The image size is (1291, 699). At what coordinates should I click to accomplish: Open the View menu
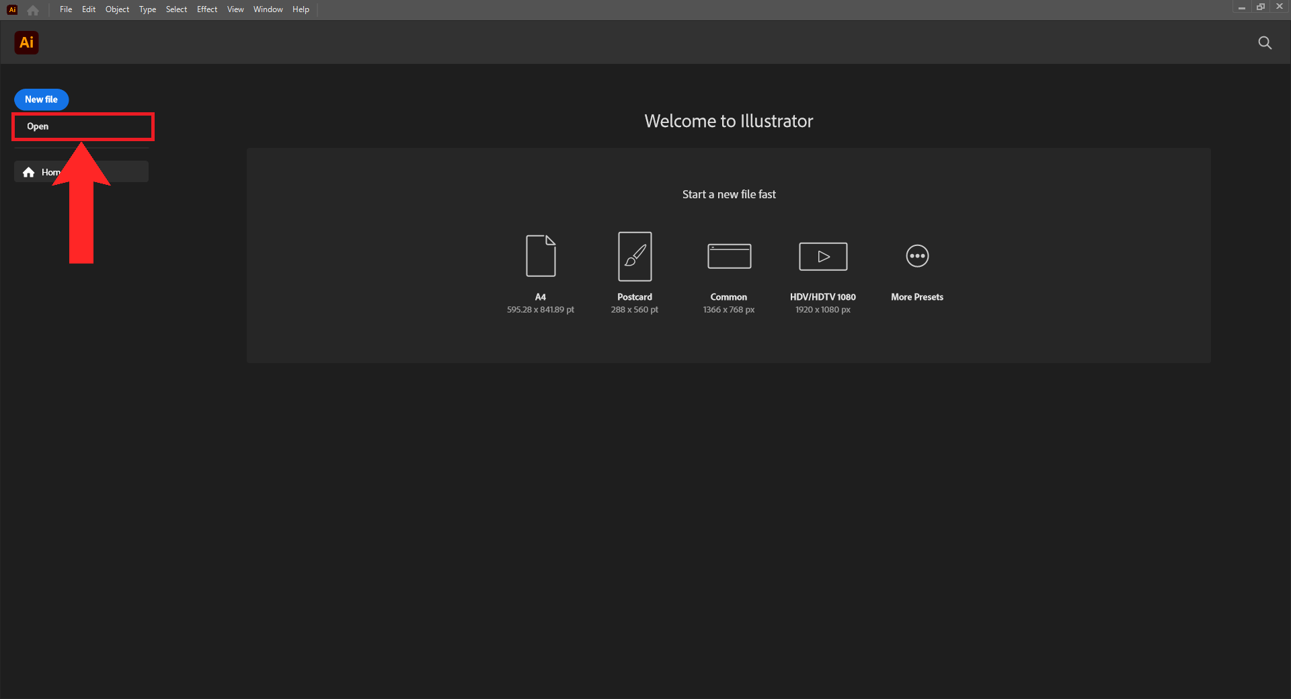[235, 9]
